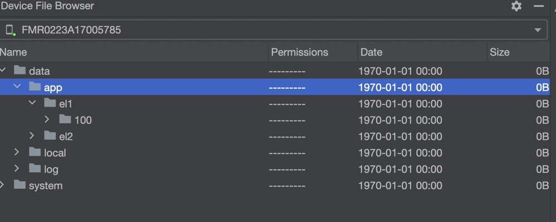Expand the log folder arrow
Screen dimensions: 556x222
[17, 169]
